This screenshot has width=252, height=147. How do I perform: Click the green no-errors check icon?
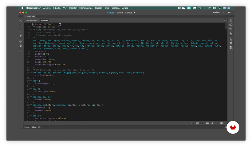192,123
